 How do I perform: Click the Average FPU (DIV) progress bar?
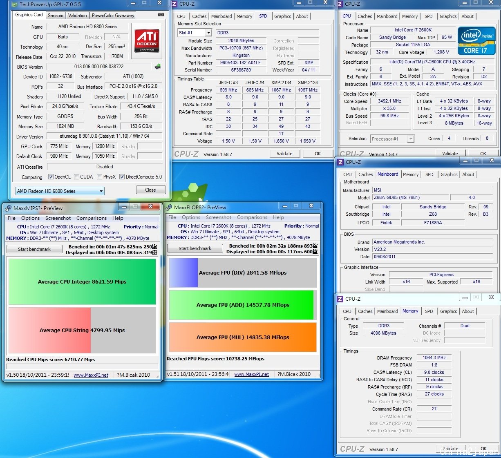click(x=243, y=273)
